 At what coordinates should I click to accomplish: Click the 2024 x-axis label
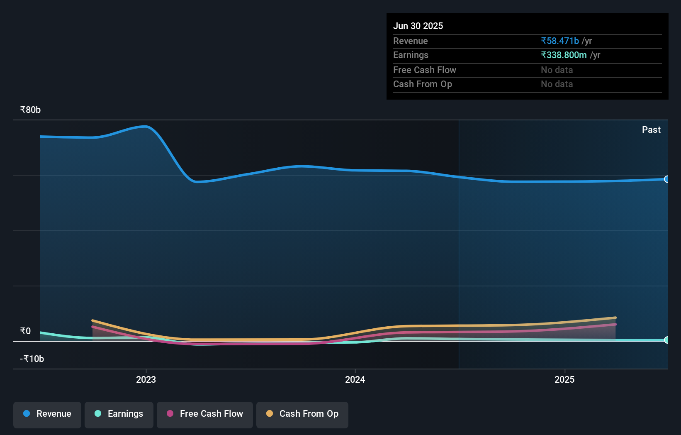(x=355, y=379)
